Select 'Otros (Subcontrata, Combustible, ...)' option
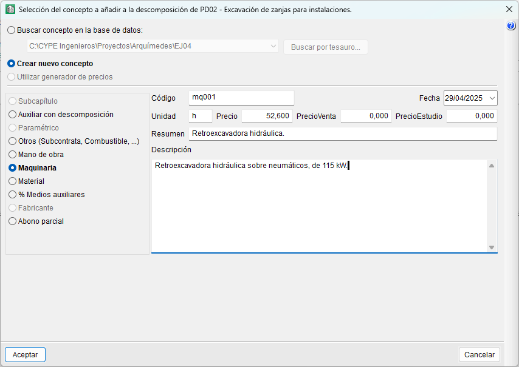The image size is (519, 367). [12, 141]
